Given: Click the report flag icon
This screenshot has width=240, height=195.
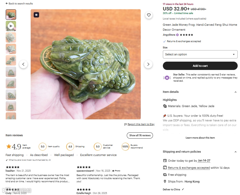Looking at the screenshot, I should 125,125.
